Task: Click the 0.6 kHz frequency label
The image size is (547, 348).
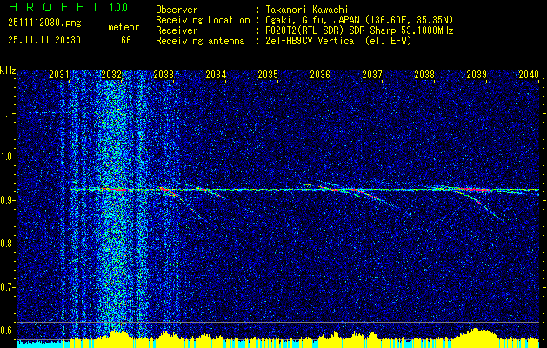Action: [6, 331]
